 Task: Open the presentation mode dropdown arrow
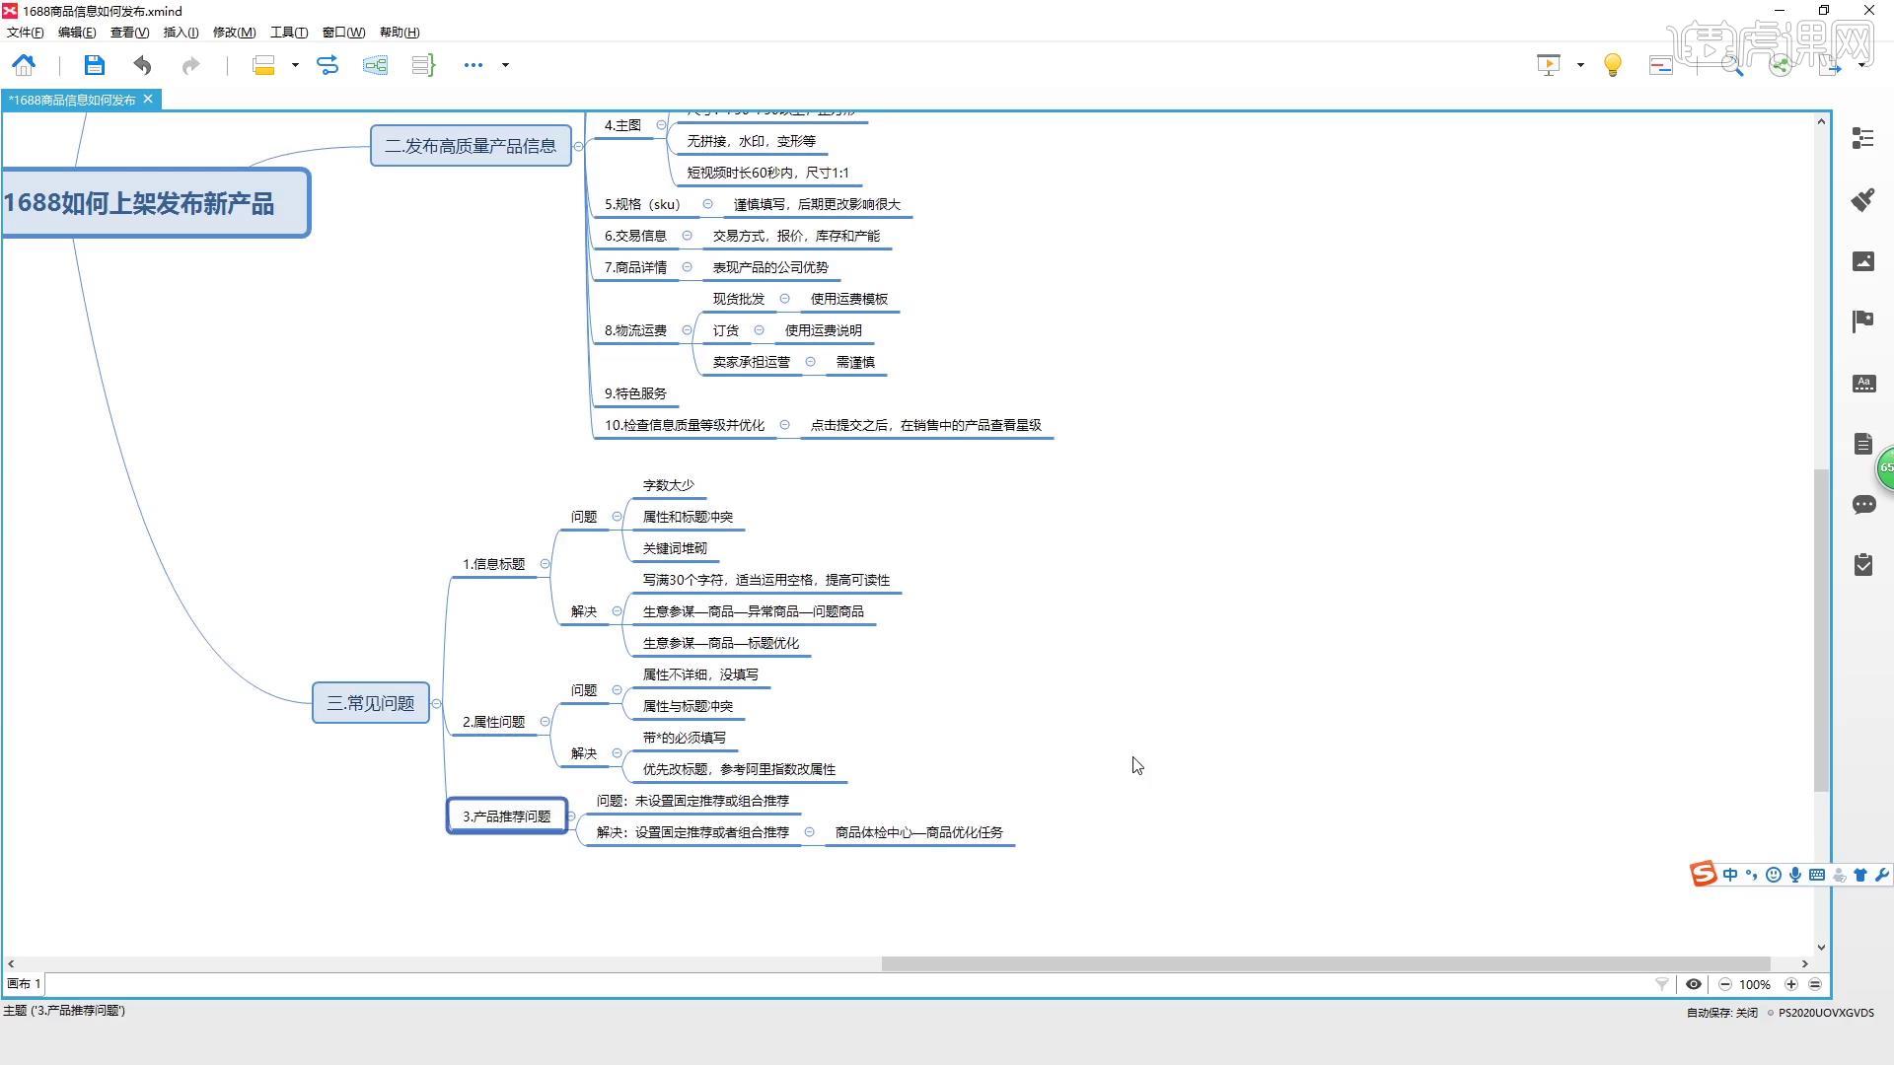(x=1580, y=65)
